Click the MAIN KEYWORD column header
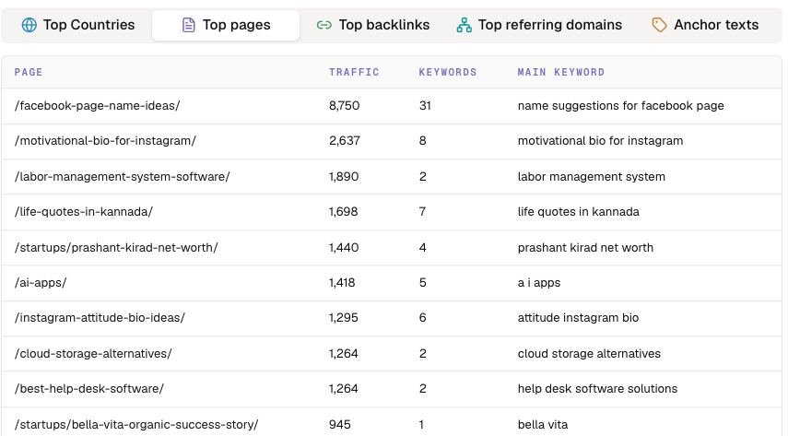The width and height of the screenshot is (788, 436). [561, 72]
